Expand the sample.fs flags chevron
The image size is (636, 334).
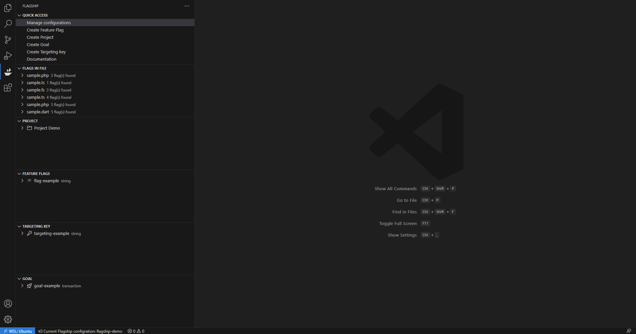[22, 90]
